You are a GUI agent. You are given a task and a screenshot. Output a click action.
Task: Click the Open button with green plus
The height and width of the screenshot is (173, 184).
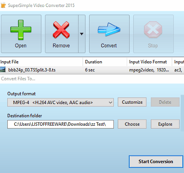(21, 34)
